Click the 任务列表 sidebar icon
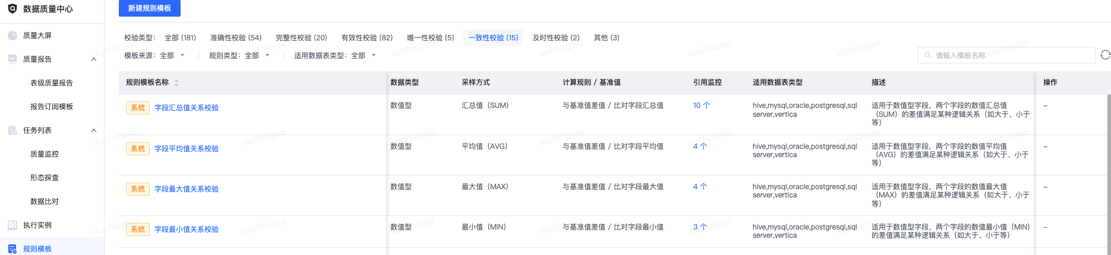This screenshot has height=255, width=1111. [12, 130]
